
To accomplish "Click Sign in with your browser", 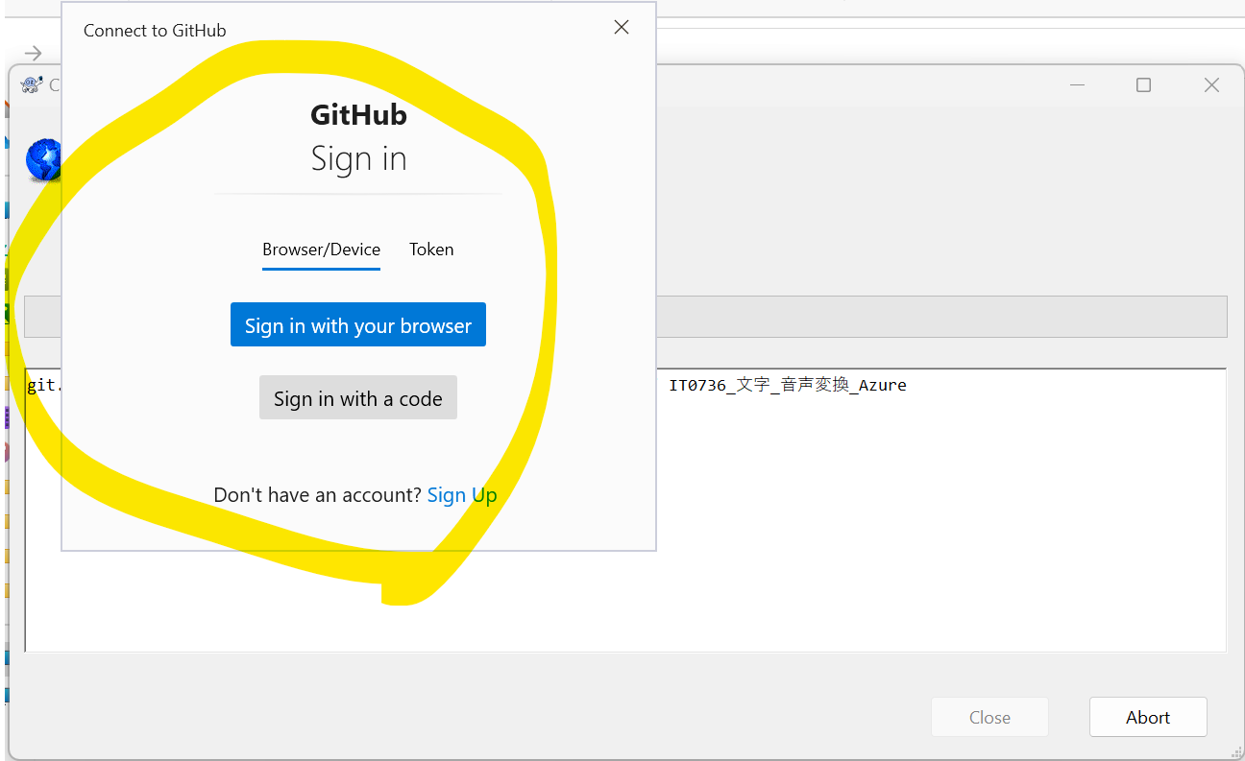I will click(x=358, y=325).
